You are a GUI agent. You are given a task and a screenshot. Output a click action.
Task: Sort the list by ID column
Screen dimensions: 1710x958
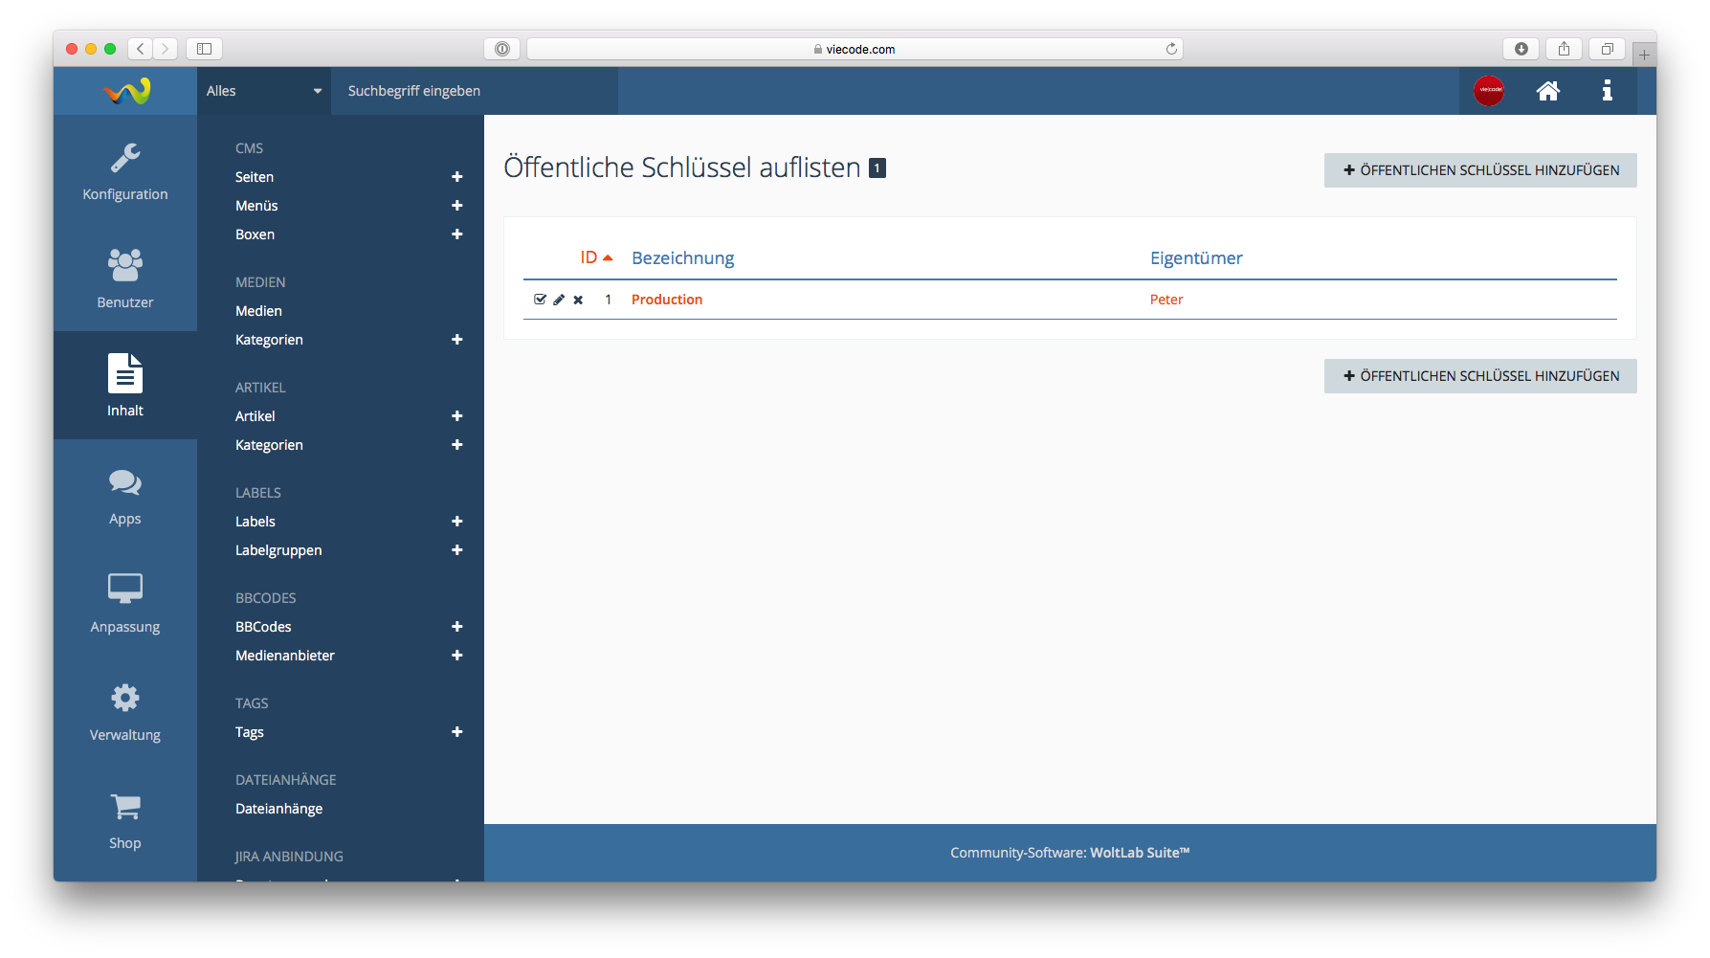tap(589, 257)
